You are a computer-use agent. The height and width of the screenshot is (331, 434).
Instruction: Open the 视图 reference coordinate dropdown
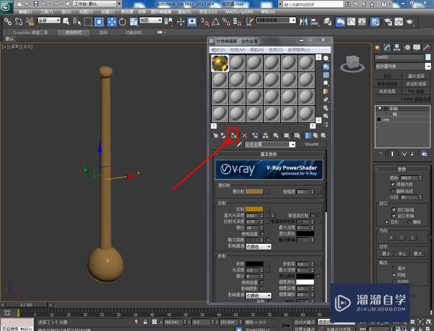click(x=151, y=20)
